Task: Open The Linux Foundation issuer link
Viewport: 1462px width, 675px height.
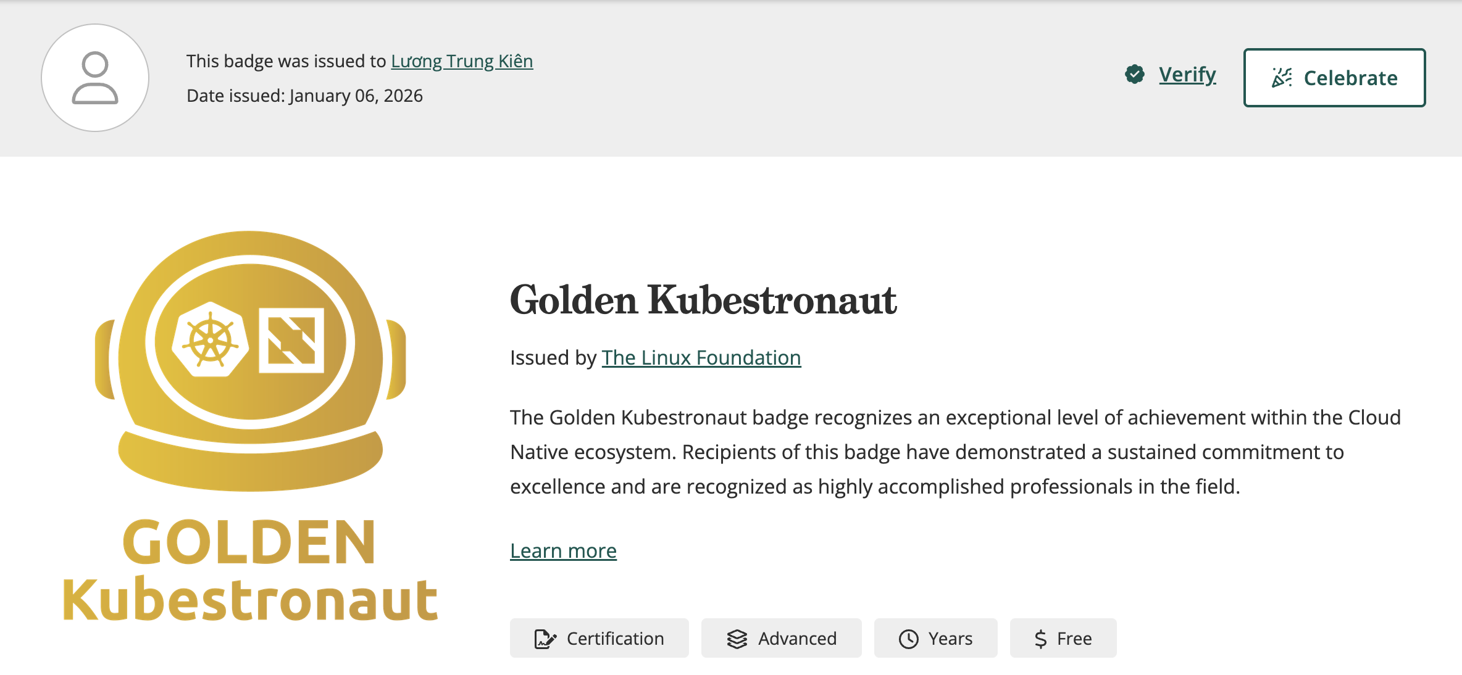Action: point(701,358)
